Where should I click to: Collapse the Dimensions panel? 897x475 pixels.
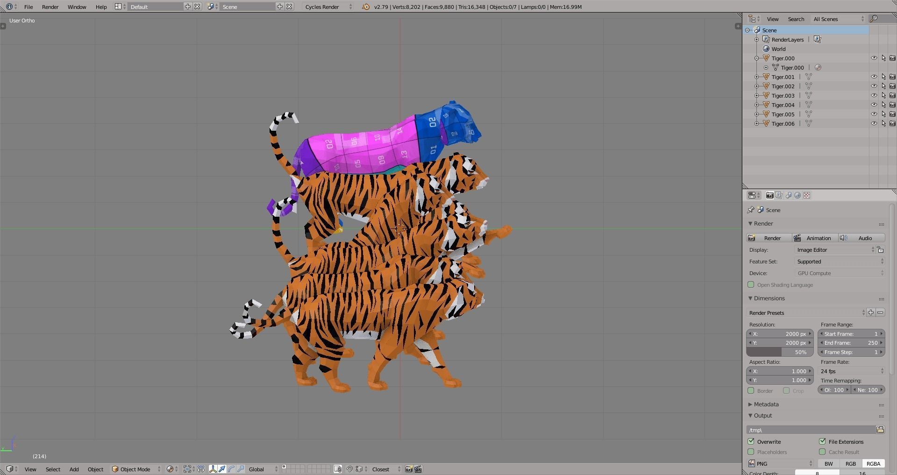(x=750, y=298)
